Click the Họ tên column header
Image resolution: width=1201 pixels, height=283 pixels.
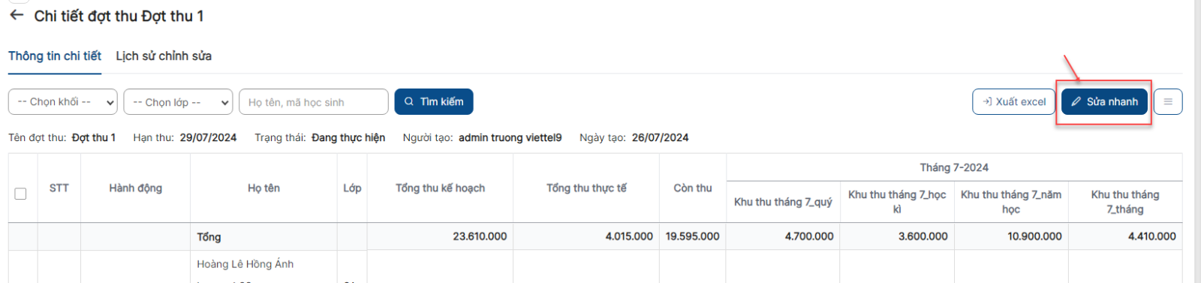(264, 188)
